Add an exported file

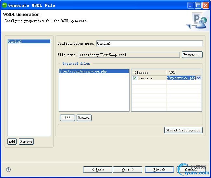point(68,118)
